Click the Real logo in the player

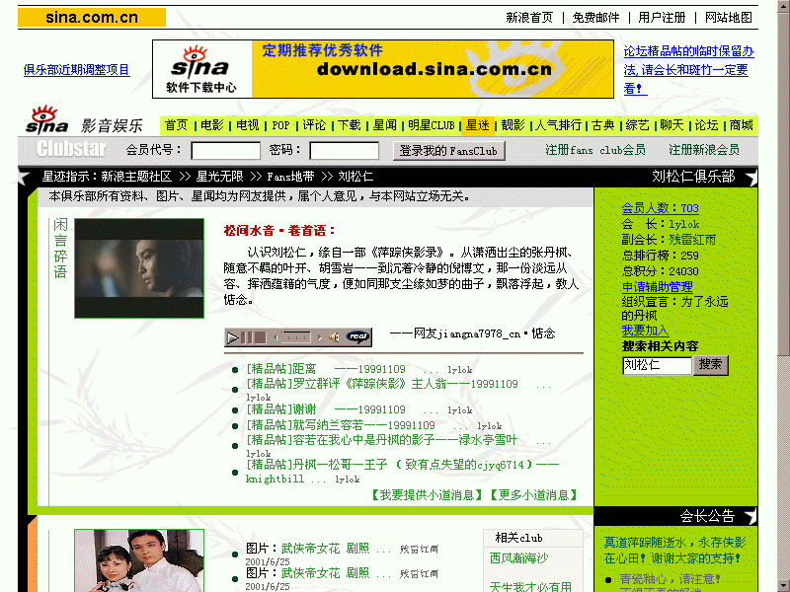[x=358, y=337]
